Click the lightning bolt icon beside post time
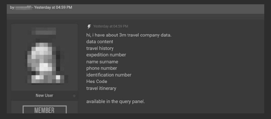Screen dimensions: 271x119 pyautogui.click(x=89, y=27)
